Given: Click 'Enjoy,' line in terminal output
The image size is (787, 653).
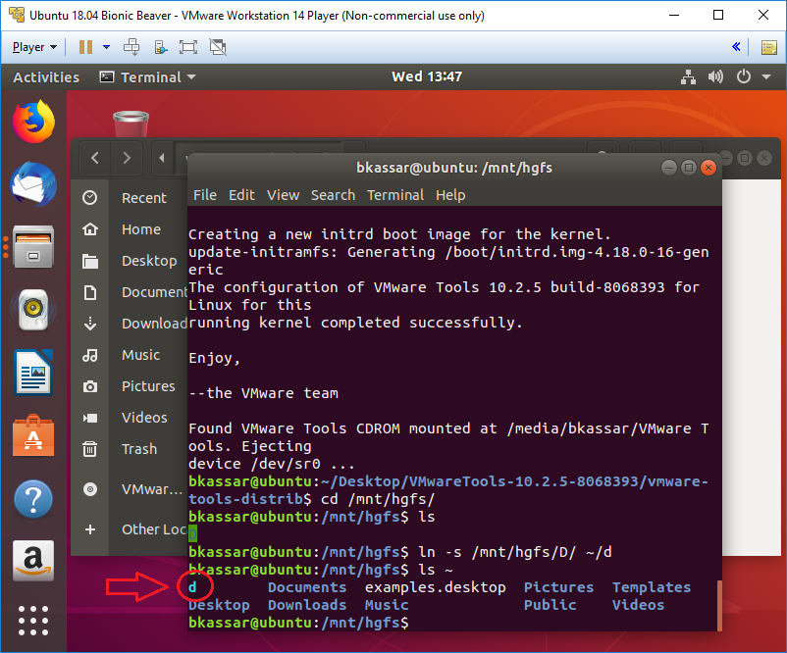Looking at the screenshot, I should pyautogui.click(x=214, y=358).
